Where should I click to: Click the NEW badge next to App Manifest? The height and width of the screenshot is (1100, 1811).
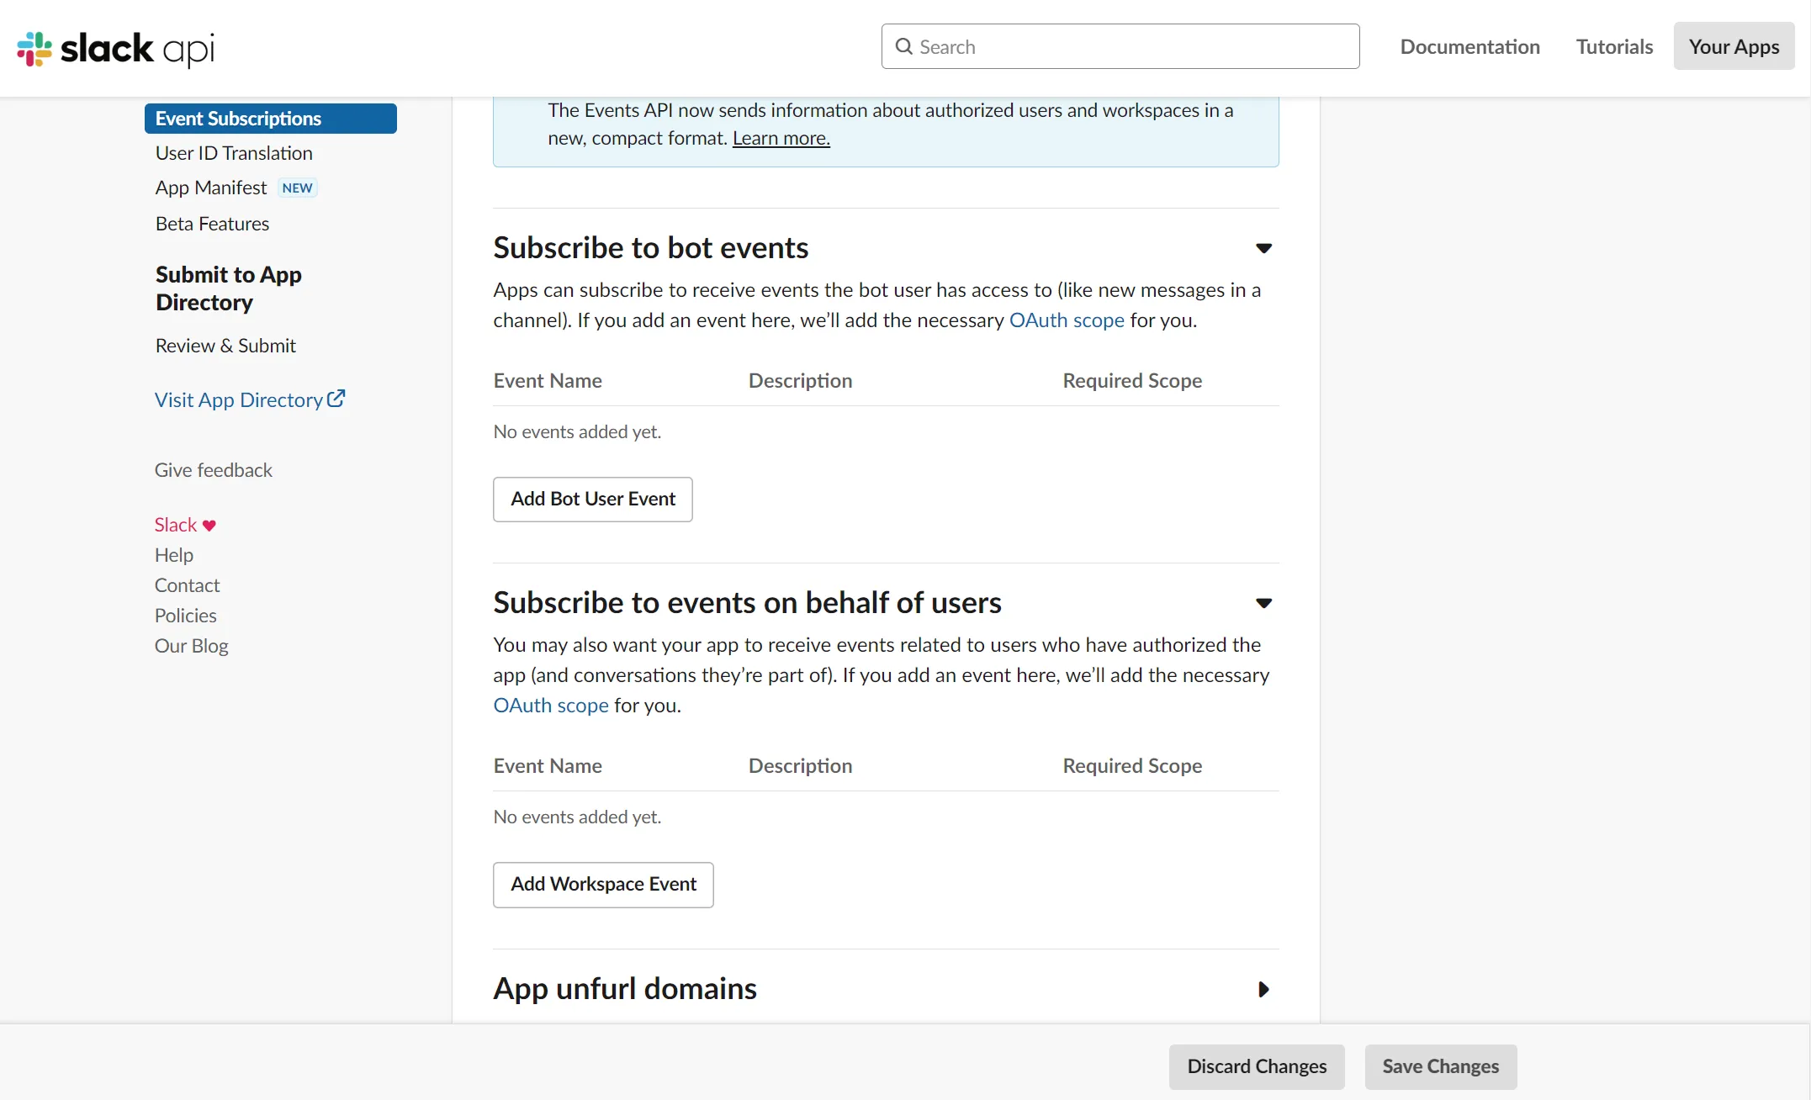(297, 188)
